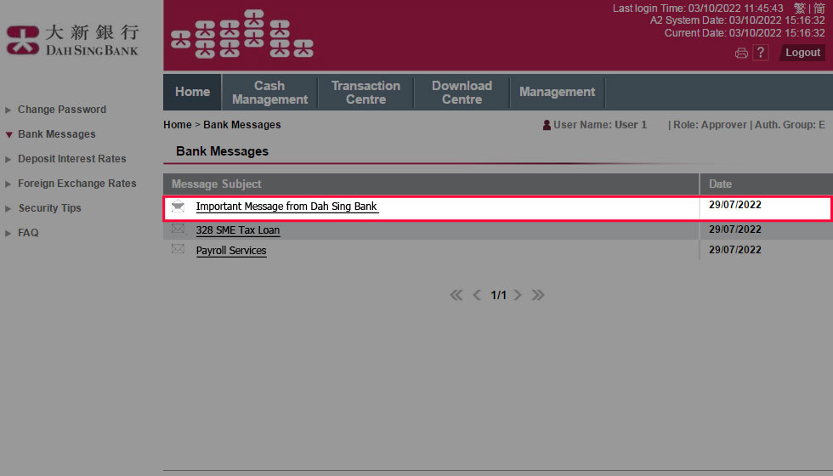This screenshot has height=476, width=833.
Task: Jump to last page with double-right arrow
Action: (x=537, y=295)
